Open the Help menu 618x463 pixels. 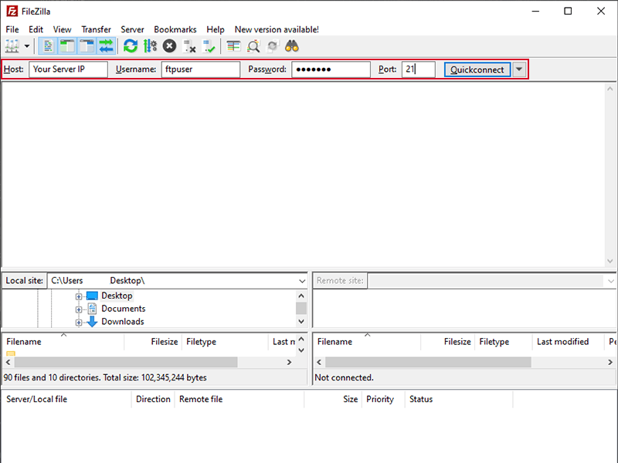coord(216,29)
